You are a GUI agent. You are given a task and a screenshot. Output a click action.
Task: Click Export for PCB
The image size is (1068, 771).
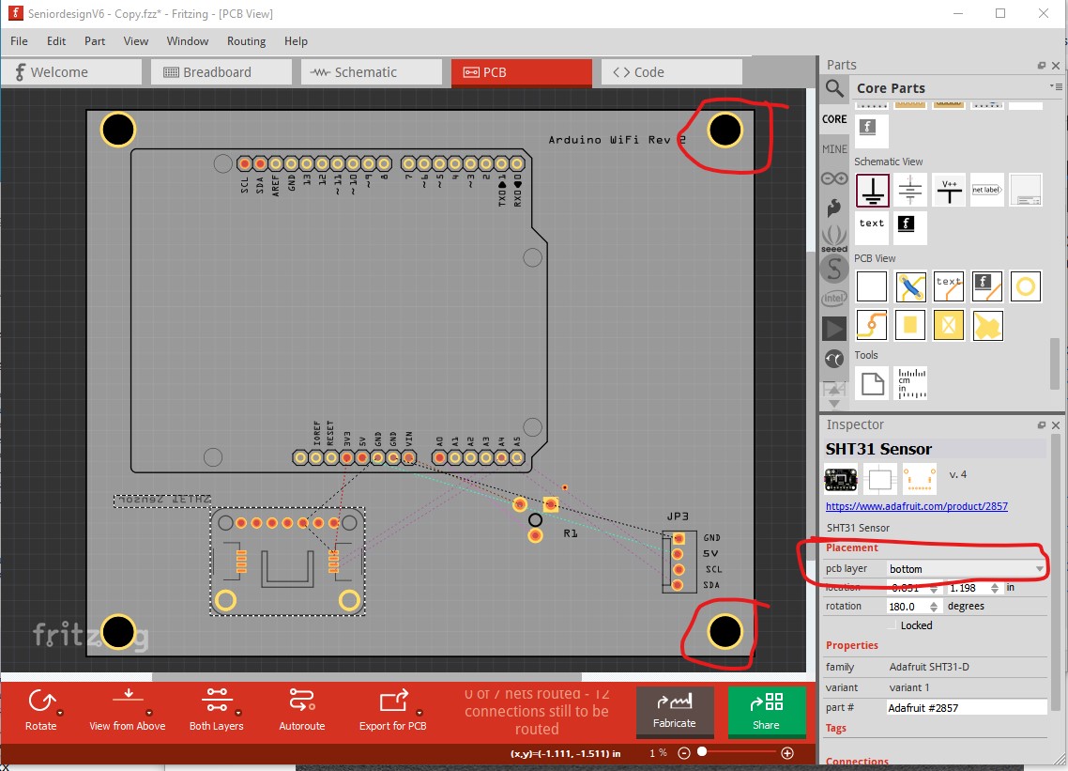pos(393,710)
